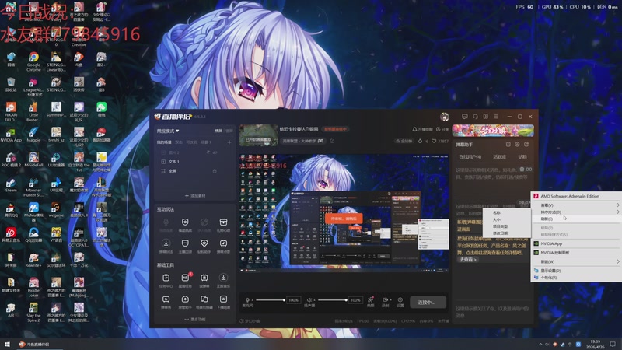Open the Monster Hunter desktop icon

click(33, 187)
